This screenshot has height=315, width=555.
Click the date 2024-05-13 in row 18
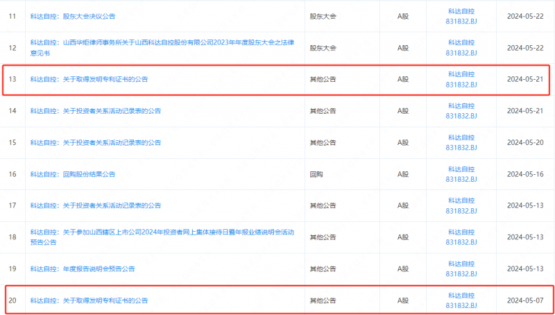coord(525,237)
